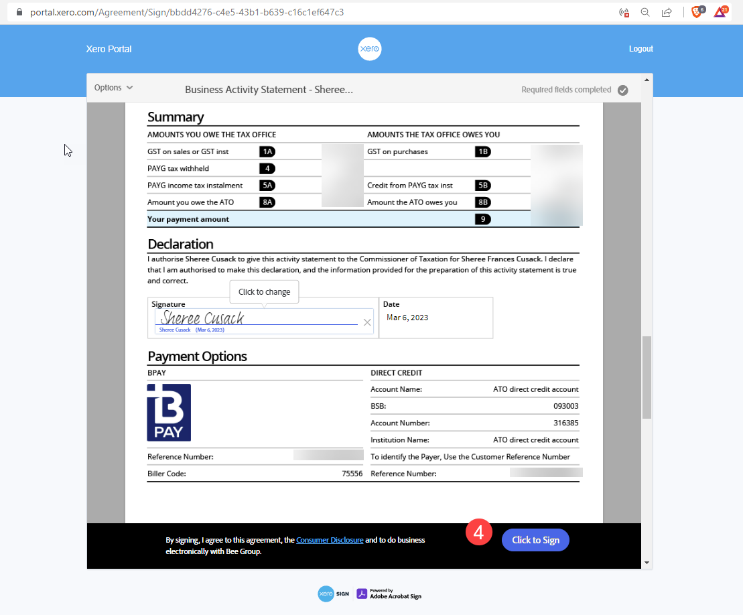Click Logout in the header
This screenshot has width=743, height=615.
point(640,49)
